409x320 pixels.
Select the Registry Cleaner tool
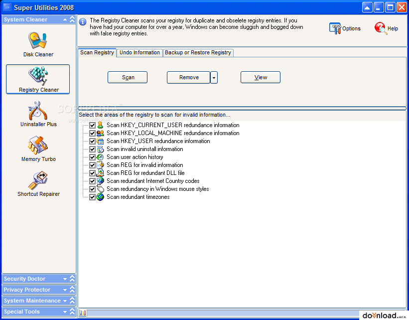(x=38, y=79)
